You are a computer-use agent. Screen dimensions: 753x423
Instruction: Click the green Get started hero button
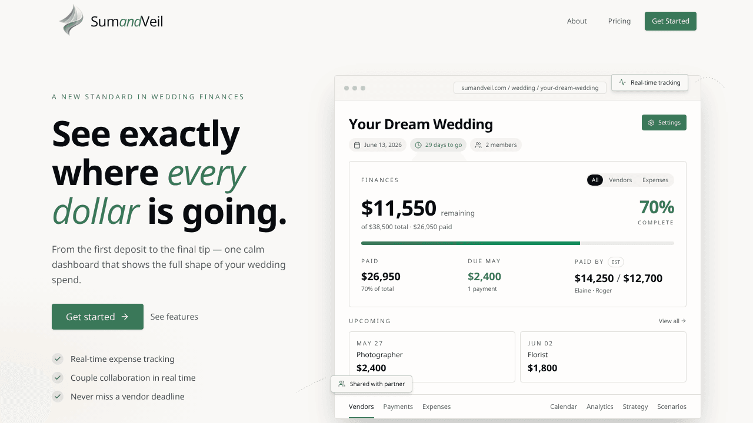tap(98, 317)
